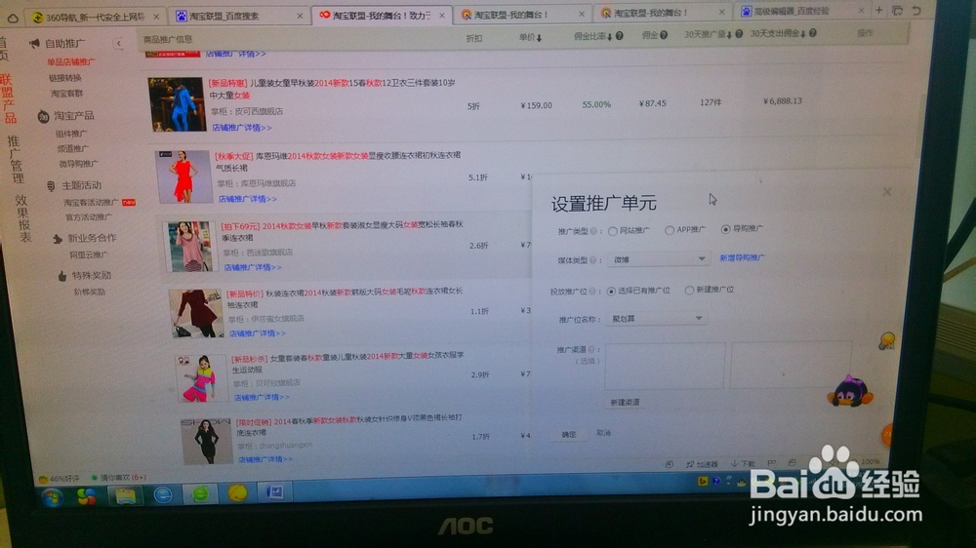This screenshot has height=548, width=976.
Task: Open 官方活动推广 in the sidebar
Action: point(89,217)
